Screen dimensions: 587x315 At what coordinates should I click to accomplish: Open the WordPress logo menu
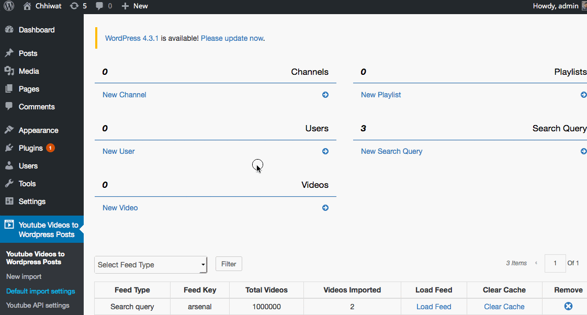pyautogui.click(x=8, y=6)
